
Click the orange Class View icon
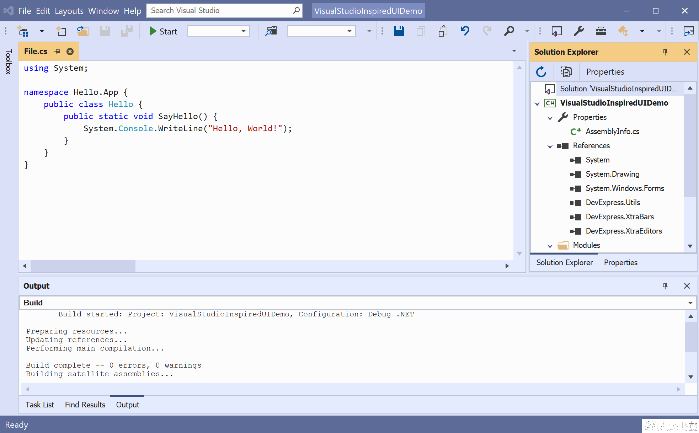pyautogui.click(x=623, y=31)
